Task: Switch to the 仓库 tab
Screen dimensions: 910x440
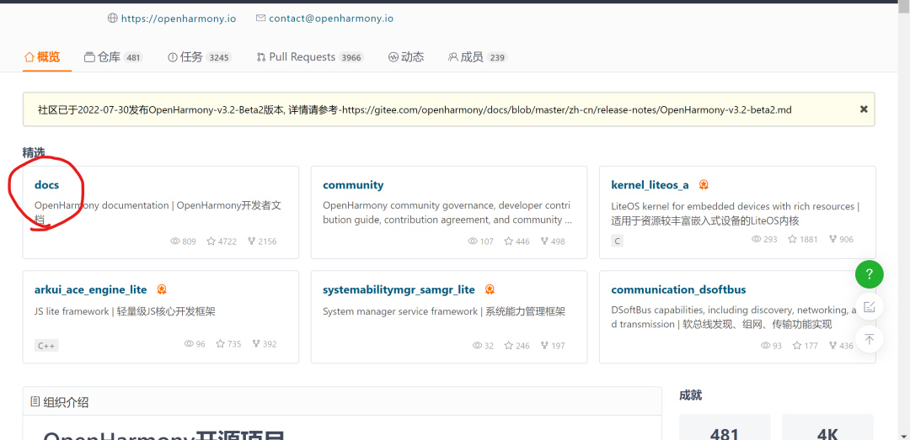Action: tap(113, 57)
